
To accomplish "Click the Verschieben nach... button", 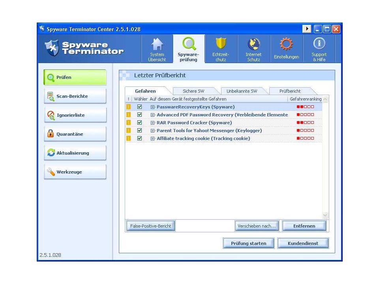I will point(257,226).
